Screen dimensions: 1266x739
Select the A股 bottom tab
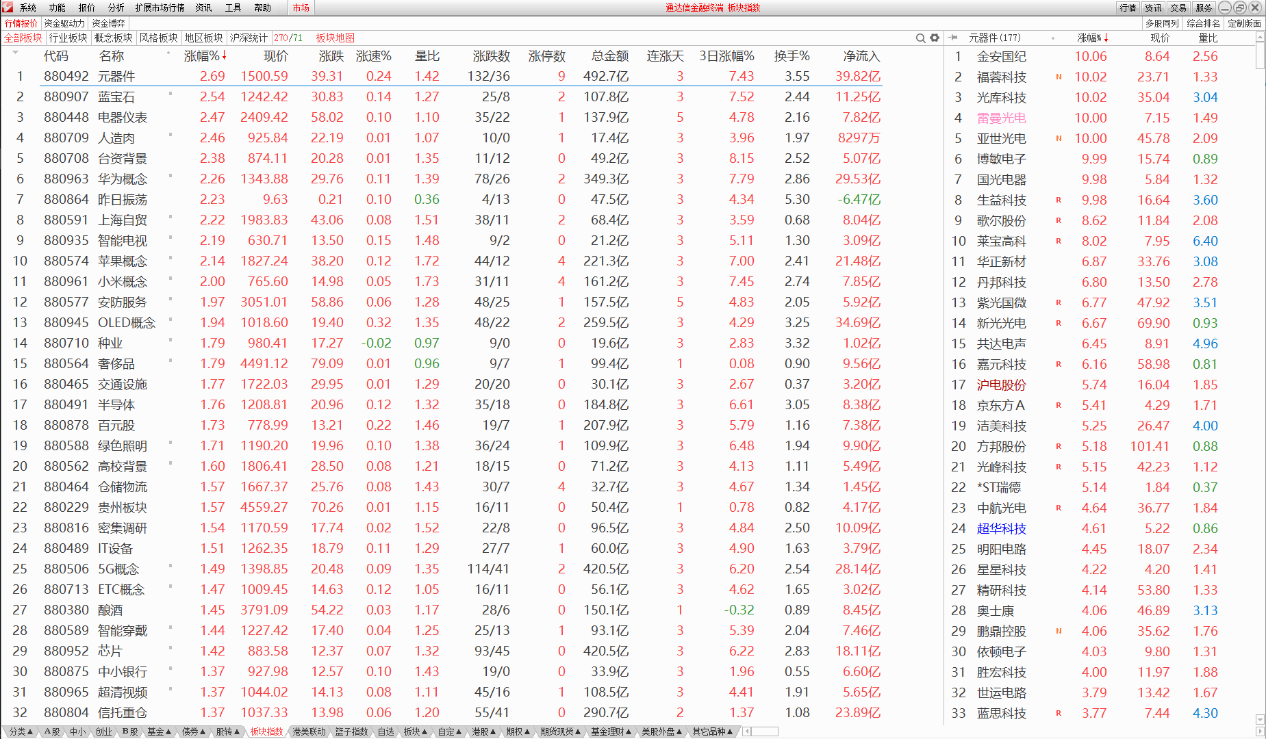(52, 731)
